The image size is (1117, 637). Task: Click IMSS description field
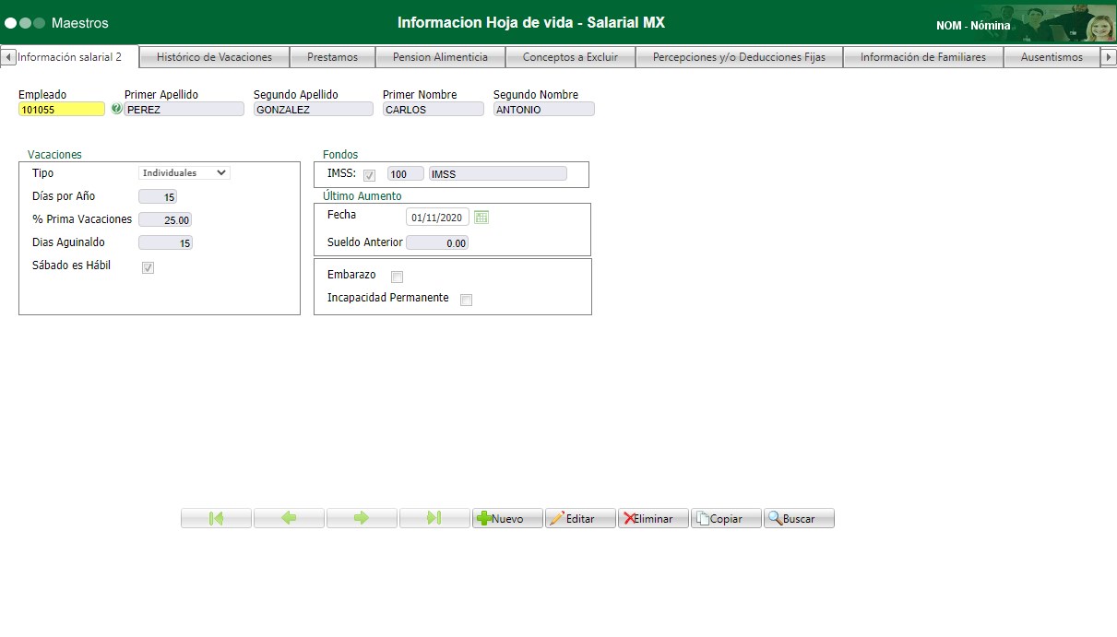pyautogui.click(x=498, y=173)
